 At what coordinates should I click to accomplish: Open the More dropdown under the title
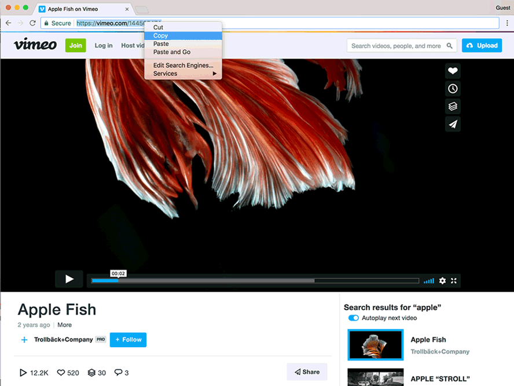pyautogui.click(x=64, y=325)
